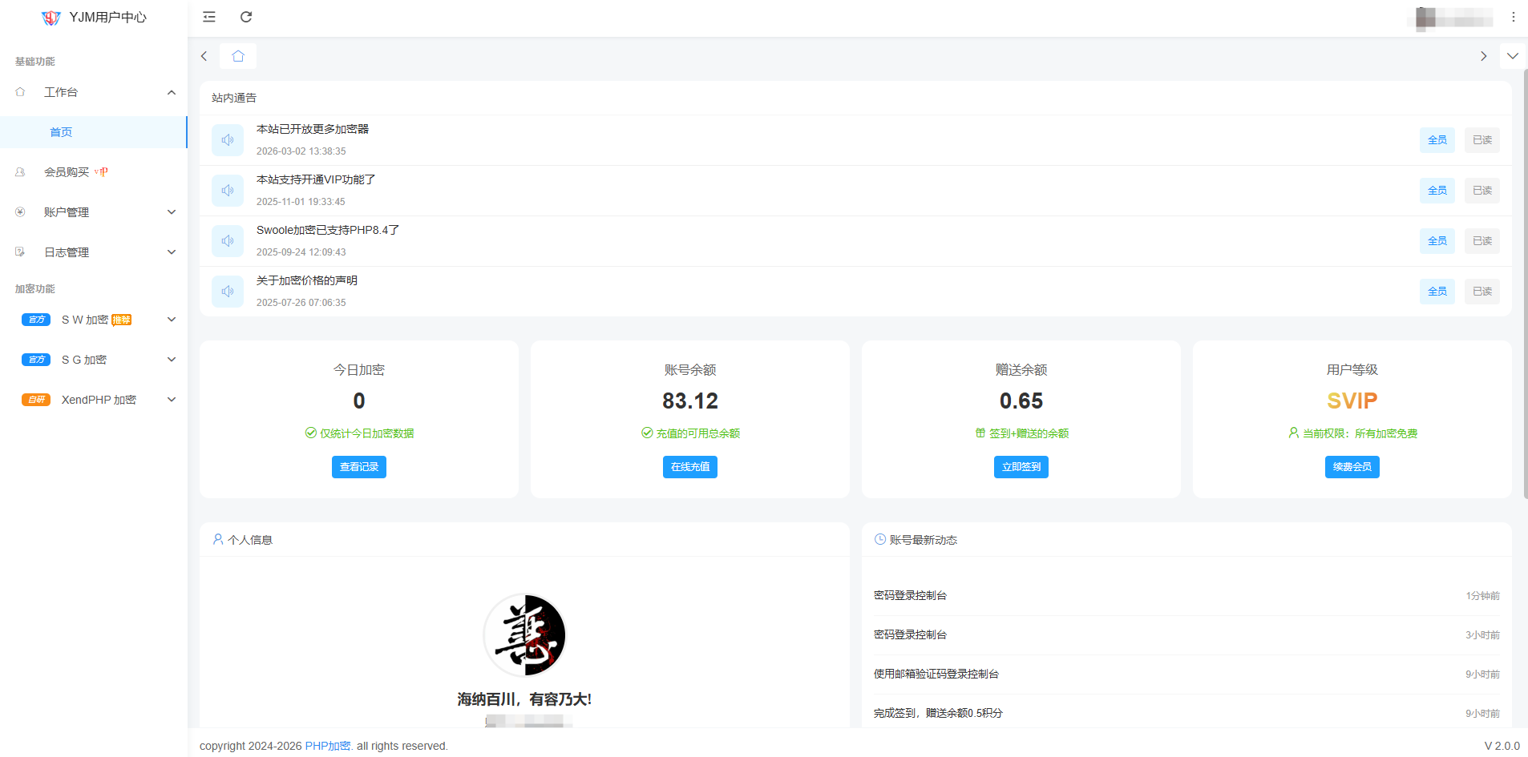Click the page's vertical scrollbar

1525,280
